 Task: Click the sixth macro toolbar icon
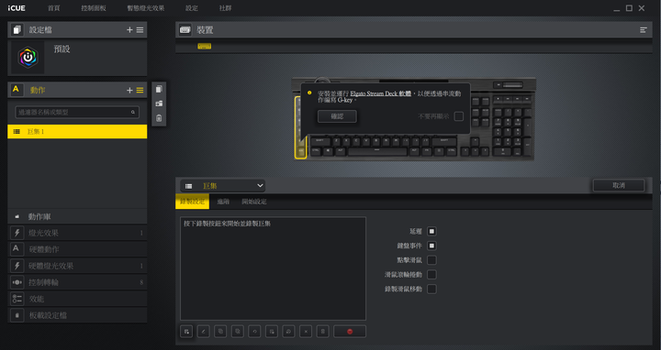pos(272,332)
